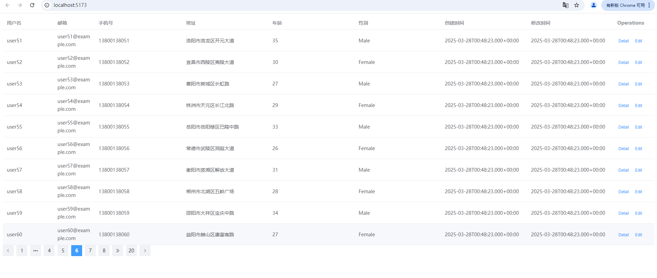Edit the user60 row

coord(639,235)
